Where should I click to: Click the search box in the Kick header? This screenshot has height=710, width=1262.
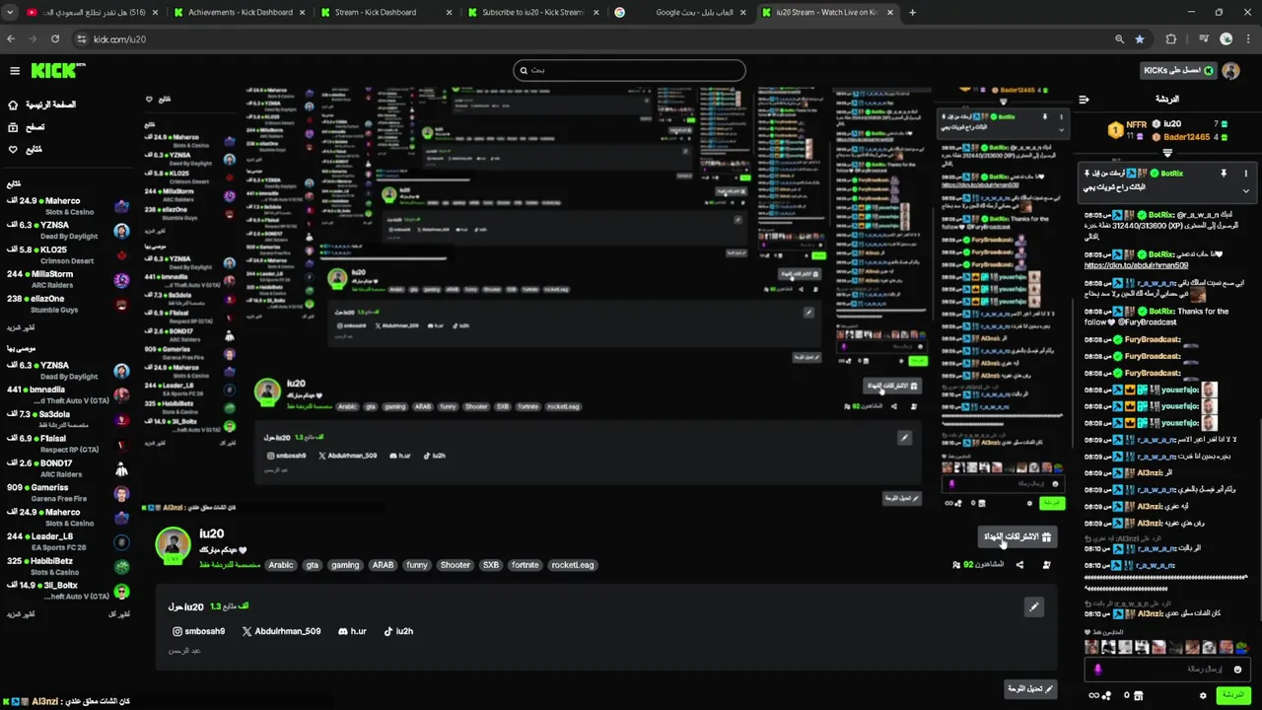629,70
